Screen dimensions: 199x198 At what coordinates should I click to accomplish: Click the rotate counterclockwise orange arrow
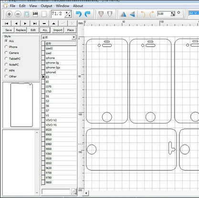pyautogui.click(x=143, y=14)
